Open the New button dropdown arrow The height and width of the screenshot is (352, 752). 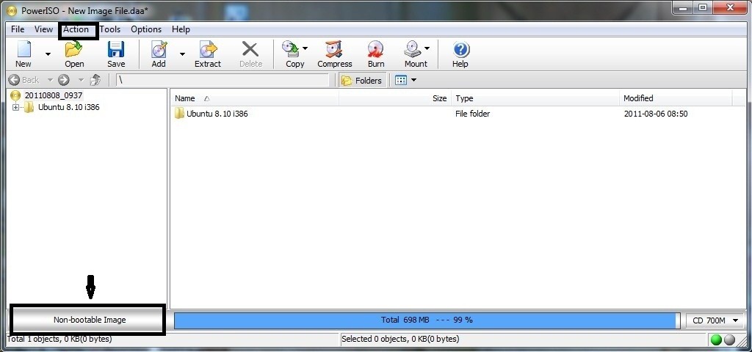[x=48, y=54]
